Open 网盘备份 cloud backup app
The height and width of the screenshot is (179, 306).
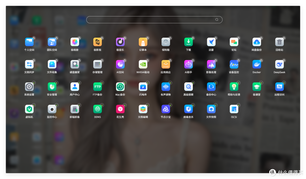(257, 42)
